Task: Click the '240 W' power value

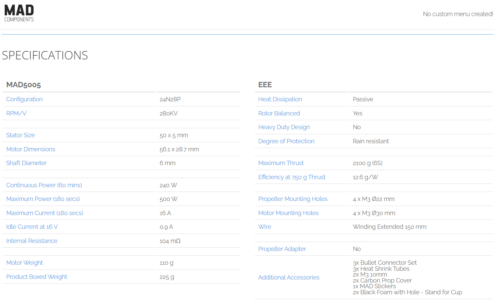Action: pos(168,185)
